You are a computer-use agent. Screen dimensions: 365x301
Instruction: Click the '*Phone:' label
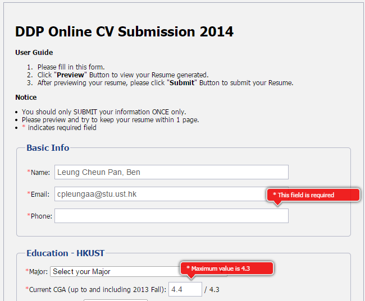[39, 216]
